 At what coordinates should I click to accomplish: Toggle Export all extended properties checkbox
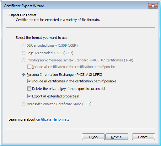click(x=29, y=96)
